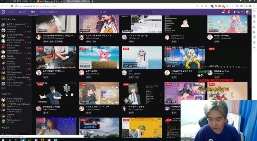Image resolution: width=257 pixels, height=141 pixels.
Task: Open heavyRainism channel in sidebar
Action: (16, 52)
